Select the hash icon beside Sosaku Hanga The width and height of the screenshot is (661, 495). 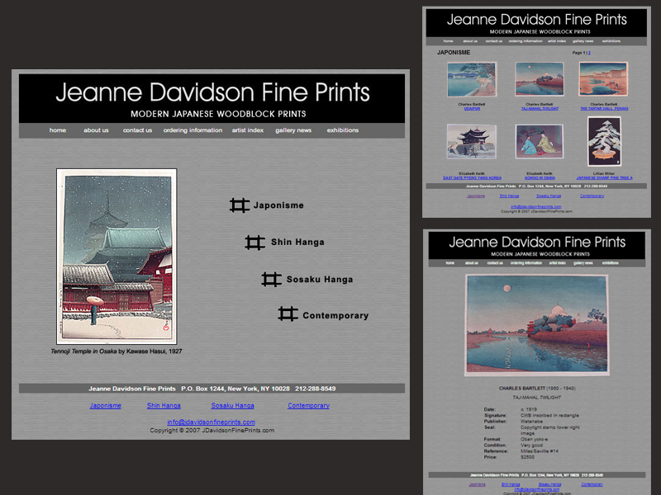(272, 280)
